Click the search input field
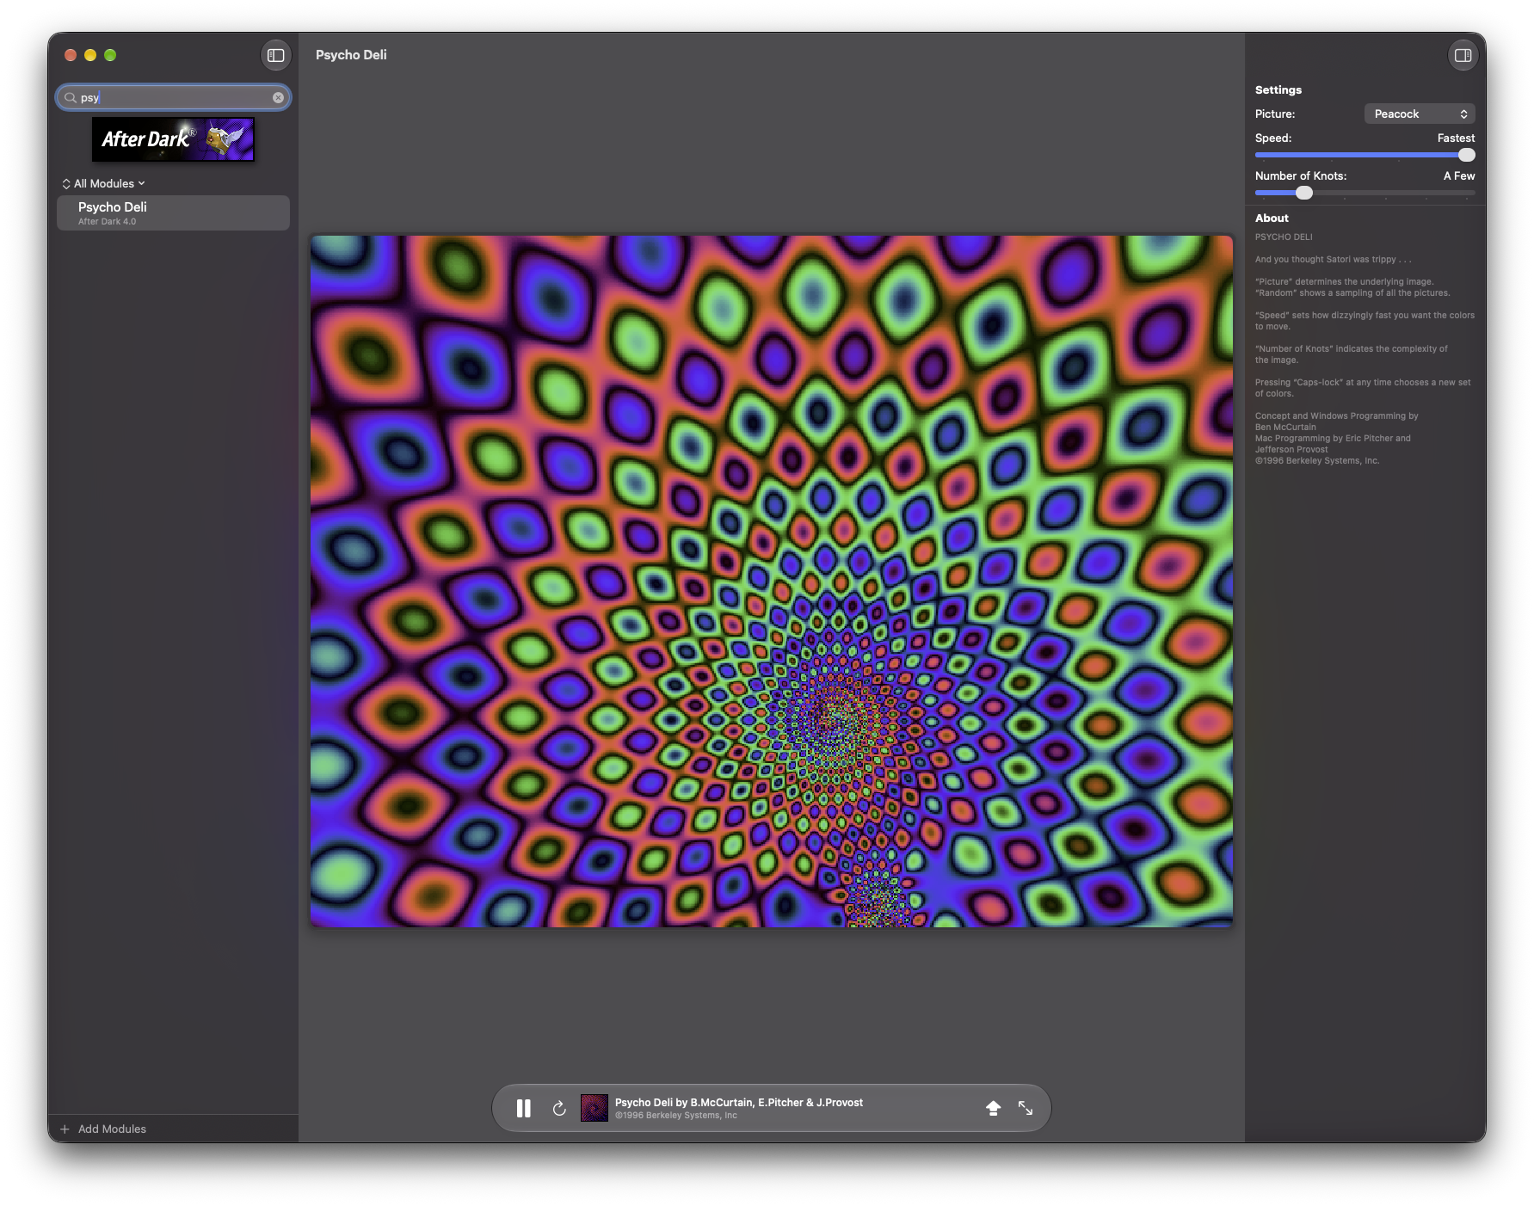 click(x=174, y=98)
